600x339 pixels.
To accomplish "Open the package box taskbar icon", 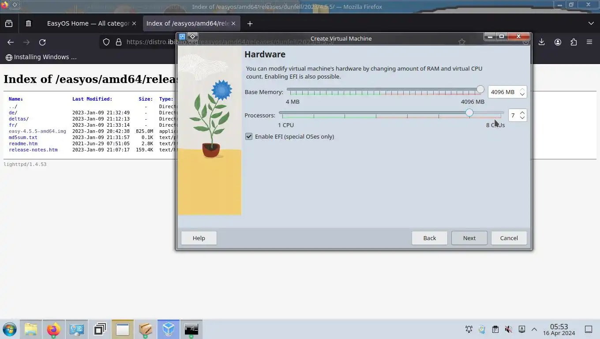I will [146, 329].
